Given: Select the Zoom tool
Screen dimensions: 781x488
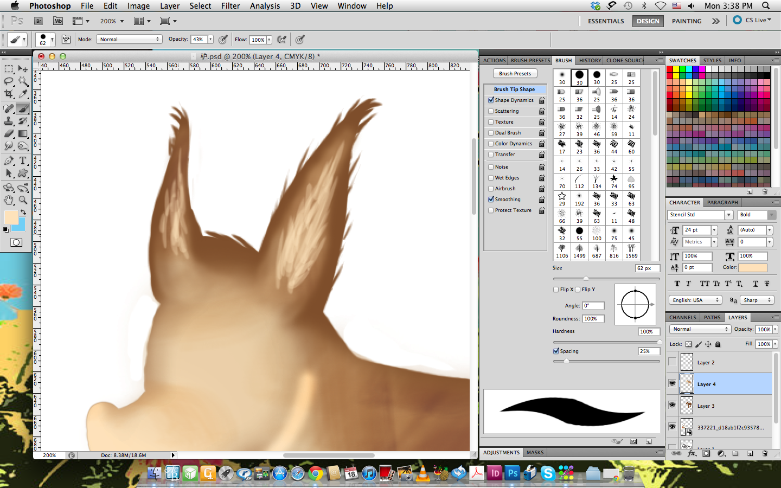Looking at the screenshot, I should pos(23,200).
